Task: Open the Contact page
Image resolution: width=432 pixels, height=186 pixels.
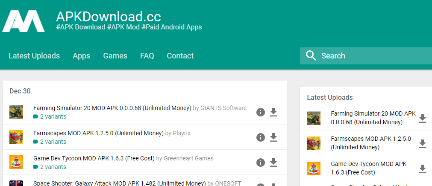Action: point(180,56)
